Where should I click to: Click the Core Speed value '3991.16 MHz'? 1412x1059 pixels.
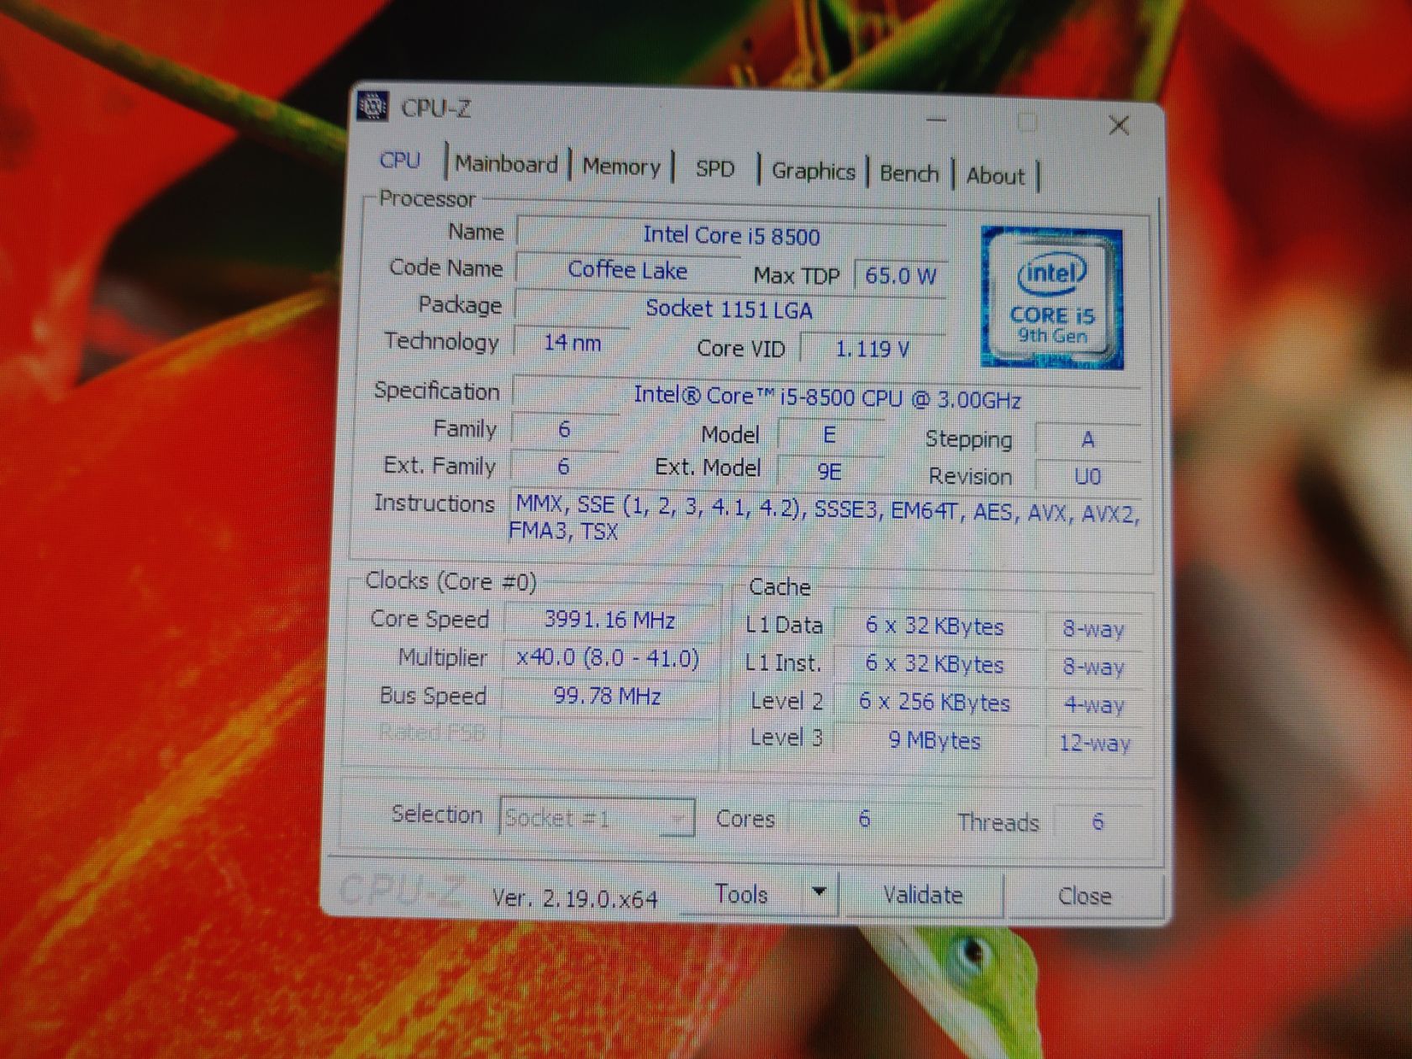coord(609,620)
